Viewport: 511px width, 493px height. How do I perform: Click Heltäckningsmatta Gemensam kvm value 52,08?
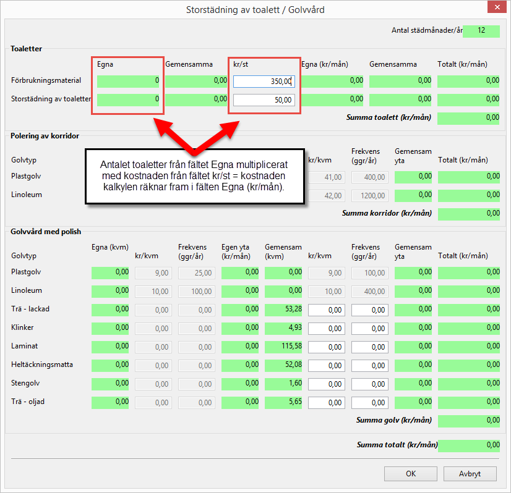[x=283, y=366]
